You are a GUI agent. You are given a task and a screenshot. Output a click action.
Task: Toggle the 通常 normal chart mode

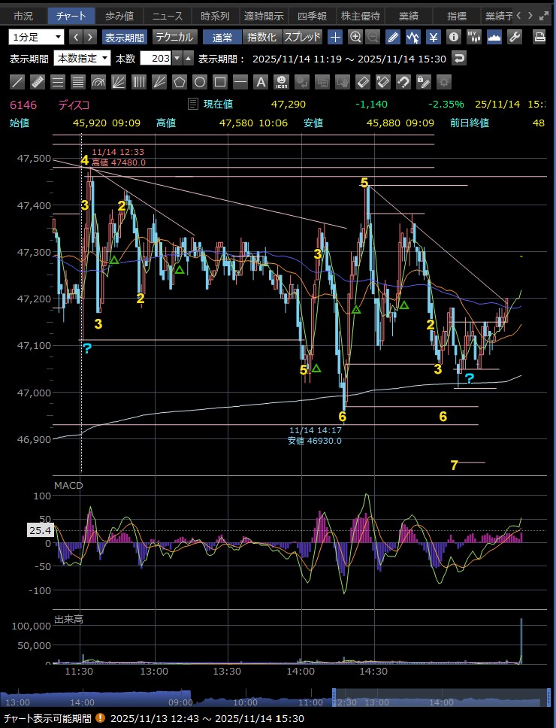222,37
